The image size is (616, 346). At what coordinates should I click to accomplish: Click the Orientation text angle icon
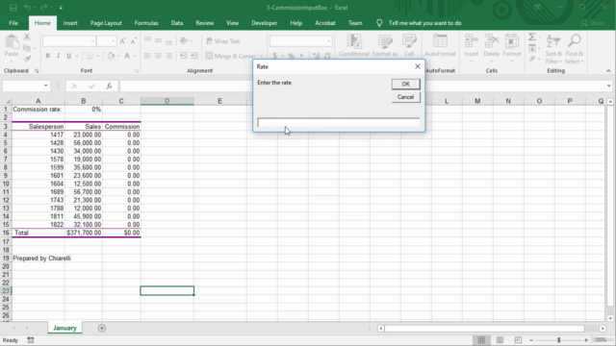click(184, 40)
